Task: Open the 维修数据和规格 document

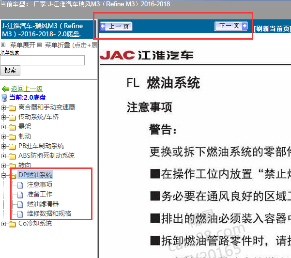Action: pos(49,213)
